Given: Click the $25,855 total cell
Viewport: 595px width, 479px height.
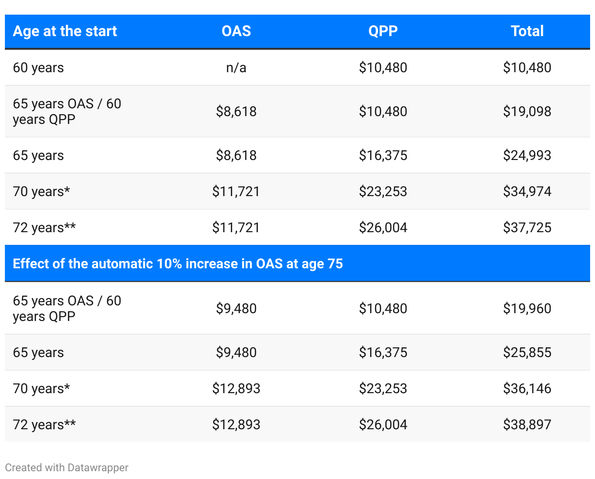Looking at the screenshot, I should 527,353.
